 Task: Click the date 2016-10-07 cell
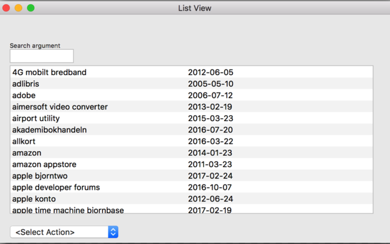point(210,187)
